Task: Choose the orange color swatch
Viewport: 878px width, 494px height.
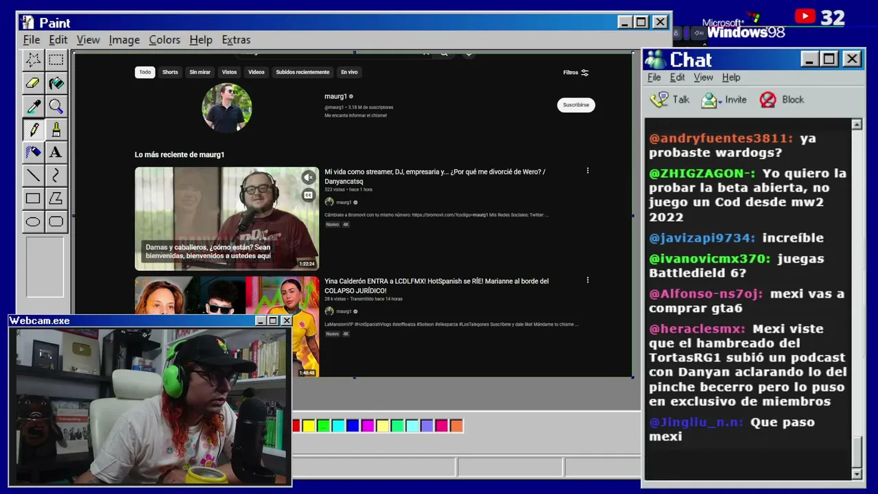Action: point(456,426)
